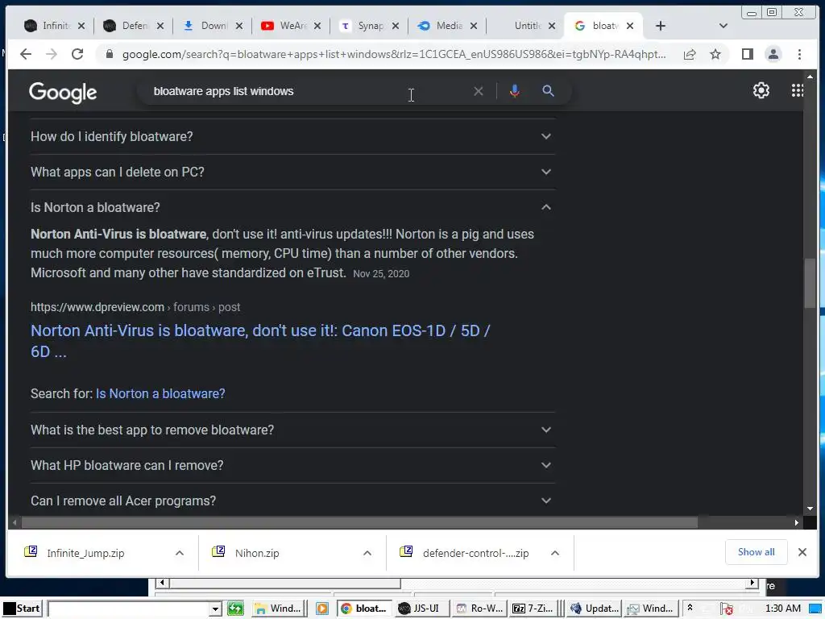Start voice search with microphone icon
Viewport: 825px width, 619px height.
(515, 91)
